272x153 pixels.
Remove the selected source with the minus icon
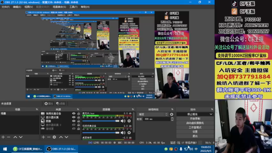tap(49, 137)
